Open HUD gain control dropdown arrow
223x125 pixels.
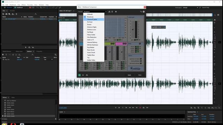point(165,27)
